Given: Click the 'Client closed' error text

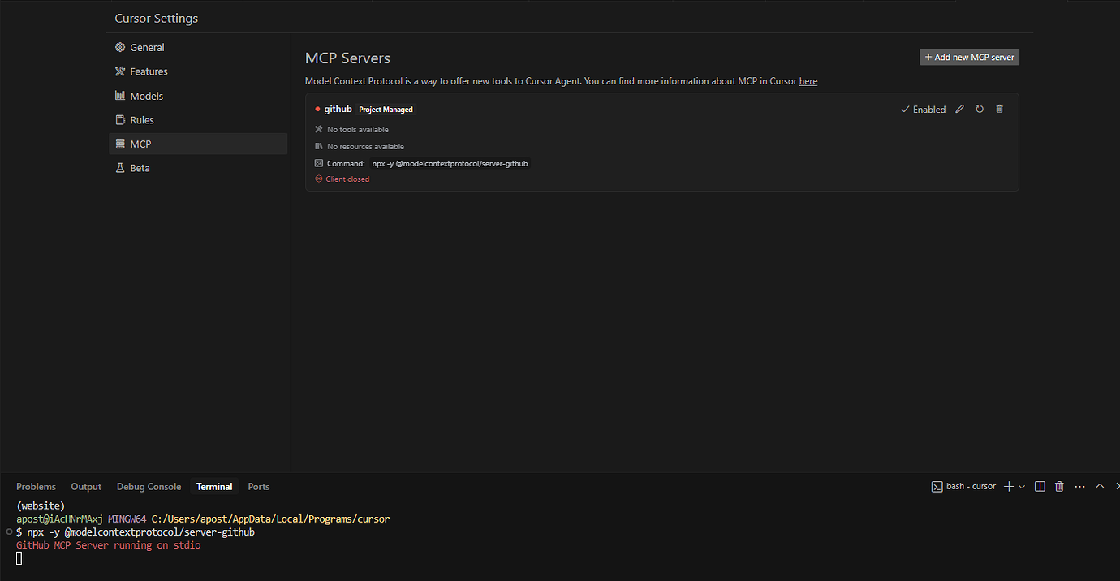Looking at the screenshot, I should point(347,179).
